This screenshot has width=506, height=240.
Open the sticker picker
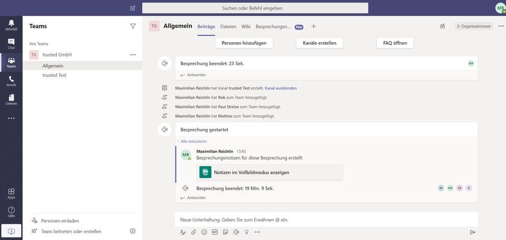click(x=226, y=232)
